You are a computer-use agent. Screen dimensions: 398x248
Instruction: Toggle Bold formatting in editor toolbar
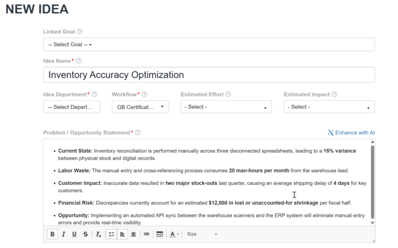point(52,234)
